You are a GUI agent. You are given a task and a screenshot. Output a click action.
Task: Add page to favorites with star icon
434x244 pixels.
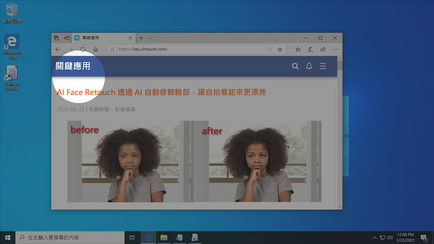click(x=280, y=49)
